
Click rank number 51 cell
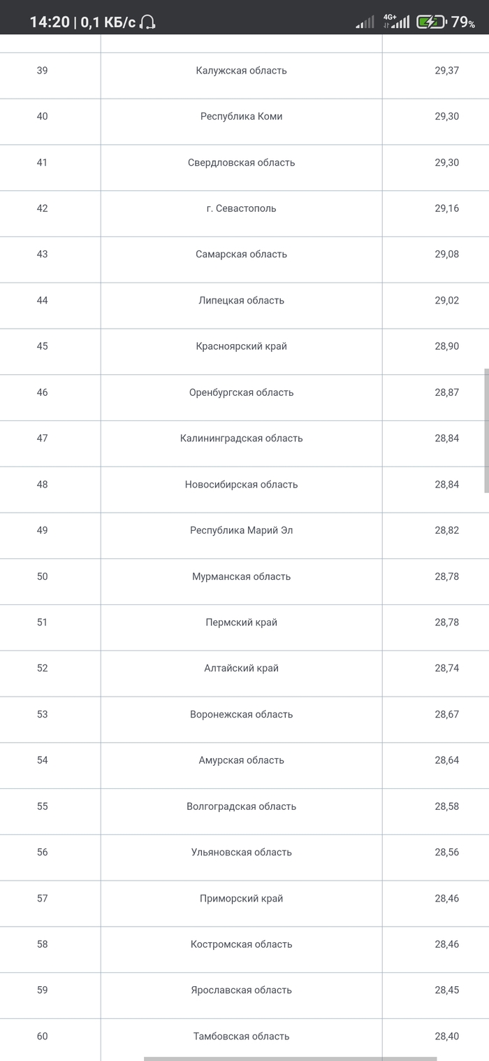click(43, 622)
